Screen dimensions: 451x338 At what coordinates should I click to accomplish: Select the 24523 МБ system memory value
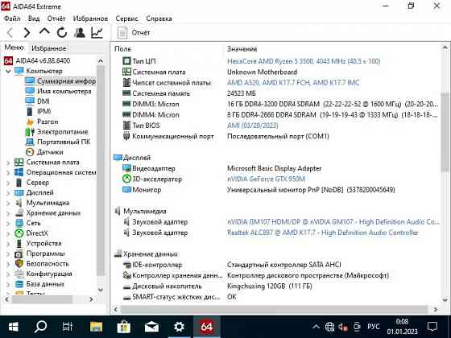[x=242, y=93]
